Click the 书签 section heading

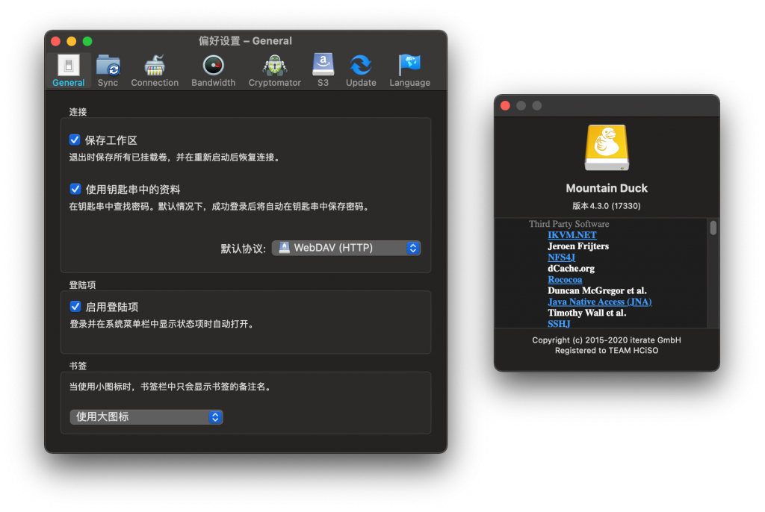[x=78, y=366]
